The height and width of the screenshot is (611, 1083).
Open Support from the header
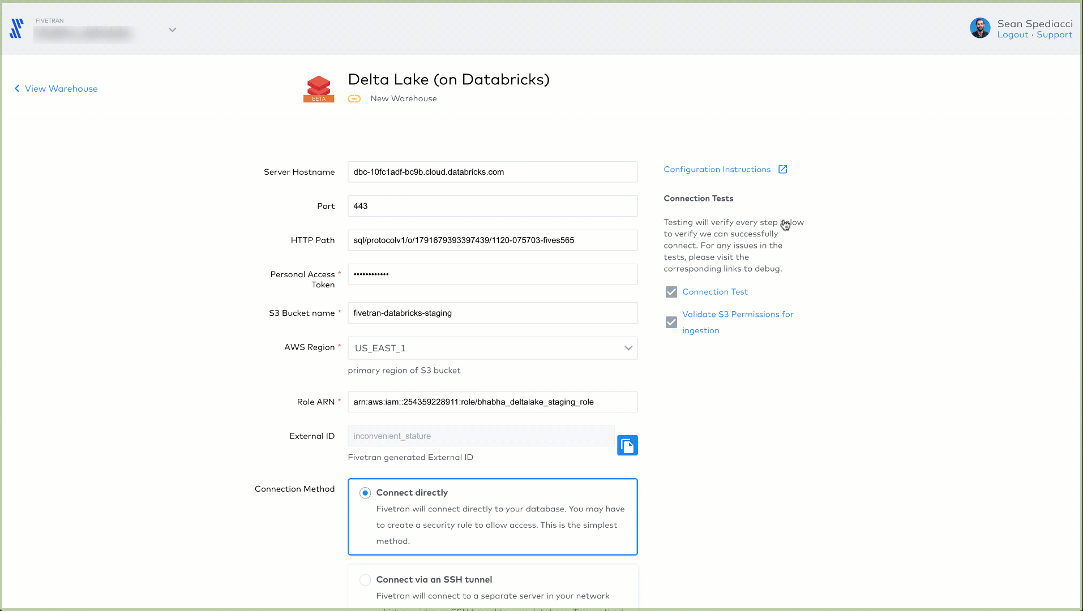1054,35
